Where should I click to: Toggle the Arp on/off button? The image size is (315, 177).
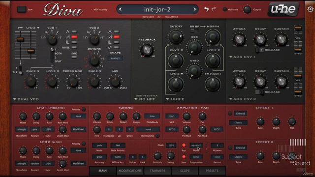pyautogui.click(x=184, y=145)
